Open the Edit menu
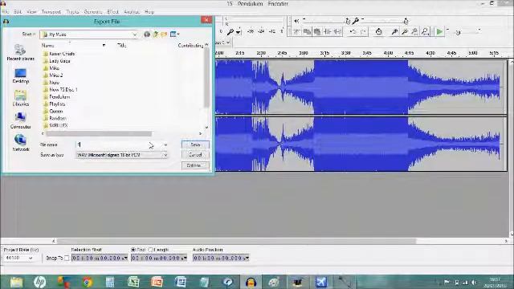 [18, 12]
